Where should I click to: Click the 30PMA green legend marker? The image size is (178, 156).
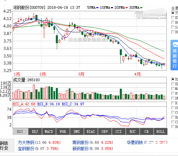coord(141,8)
